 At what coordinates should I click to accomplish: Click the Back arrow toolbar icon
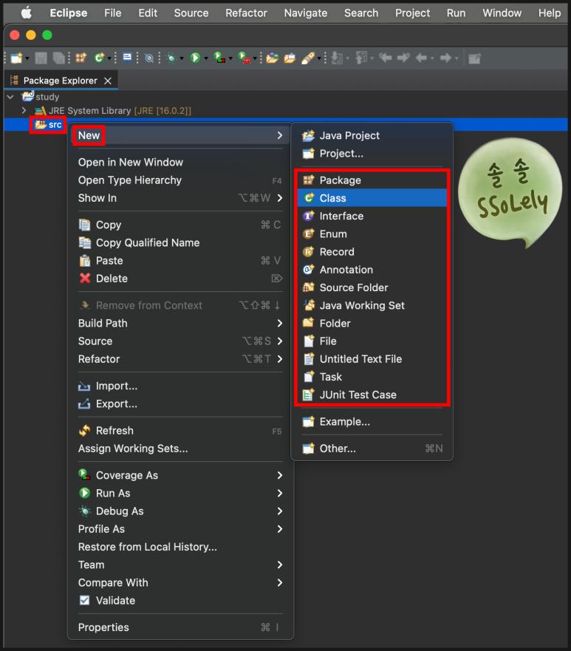(x=421, y=58)
